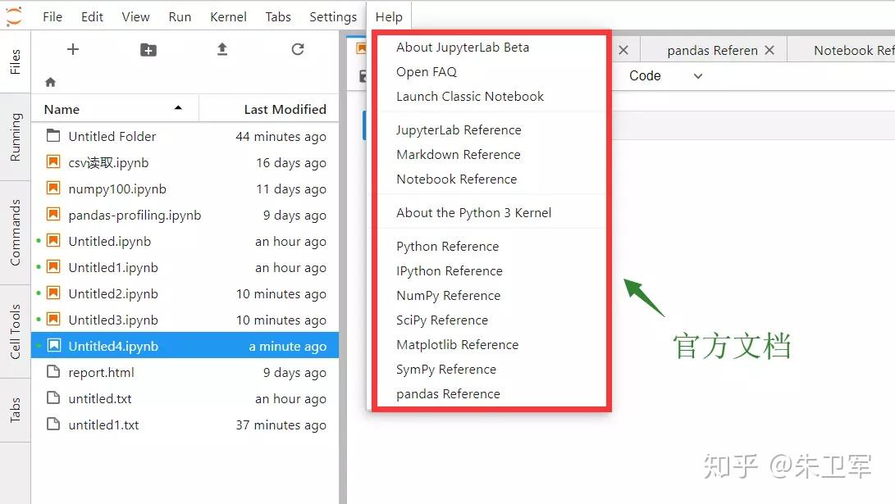This screenshot has width=895, height=504.
Task: Refresh the file list
Action: tap(298, 50)
